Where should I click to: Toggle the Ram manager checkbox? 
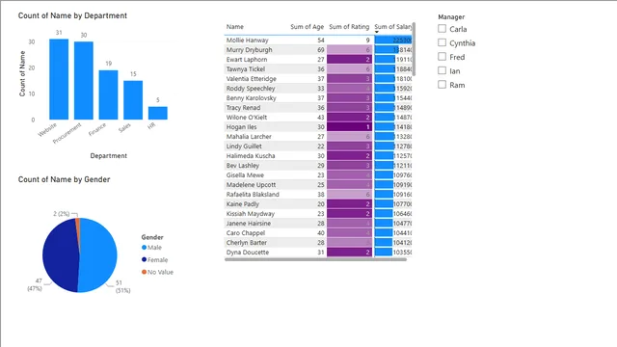coord(442,85)
